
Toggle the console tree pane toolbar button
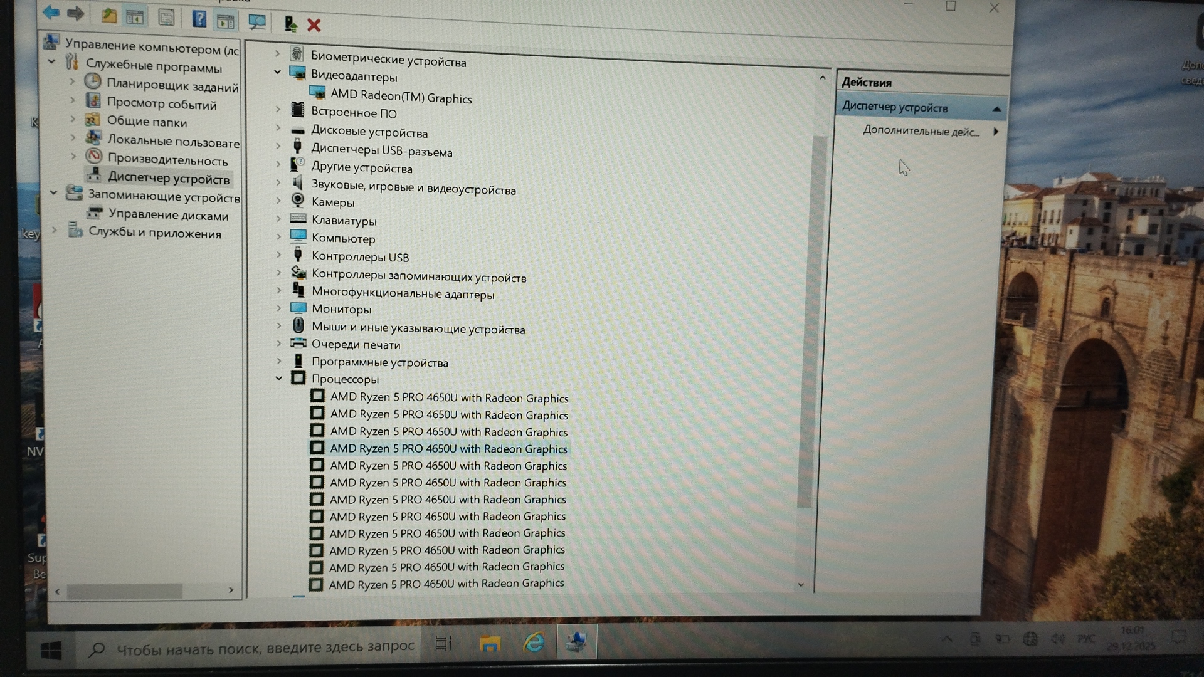[x=135, y=17]
